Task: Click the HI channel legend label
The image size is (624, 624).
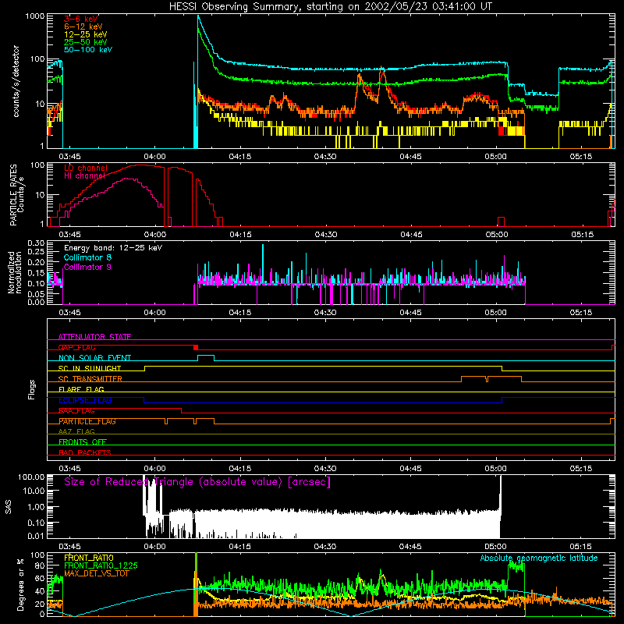Action: [84, 175]
